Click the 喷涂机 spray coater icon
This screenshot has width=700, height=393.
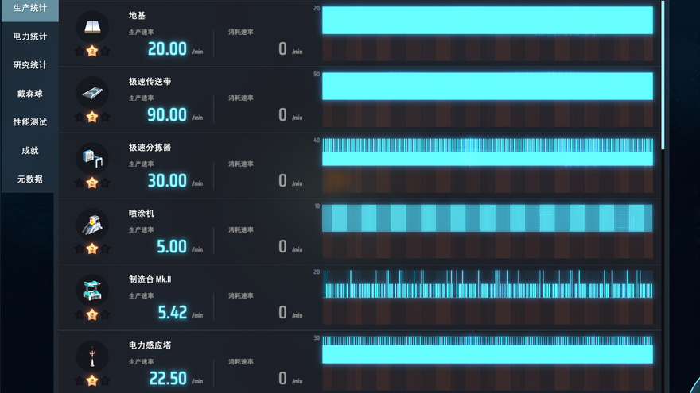92,223
